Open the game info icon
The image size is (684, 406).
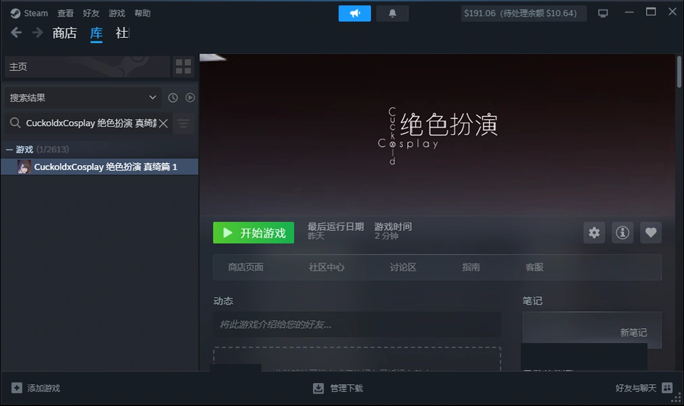622,233
